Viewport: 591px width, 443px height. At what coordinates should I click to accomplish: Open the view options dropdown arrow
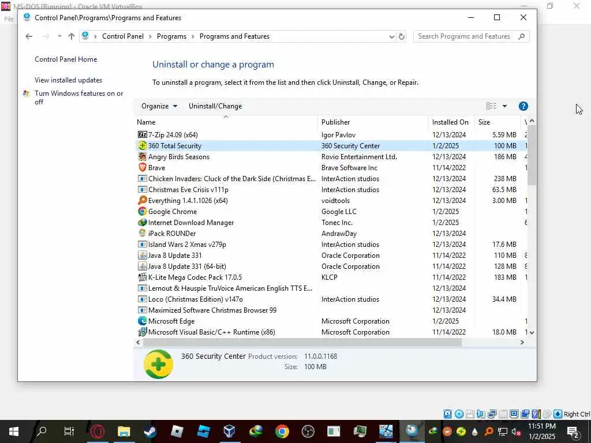click(504, 106)
